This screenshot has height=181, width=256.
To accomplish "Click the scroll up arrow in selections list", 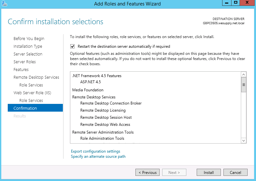I will click(244, 75).
